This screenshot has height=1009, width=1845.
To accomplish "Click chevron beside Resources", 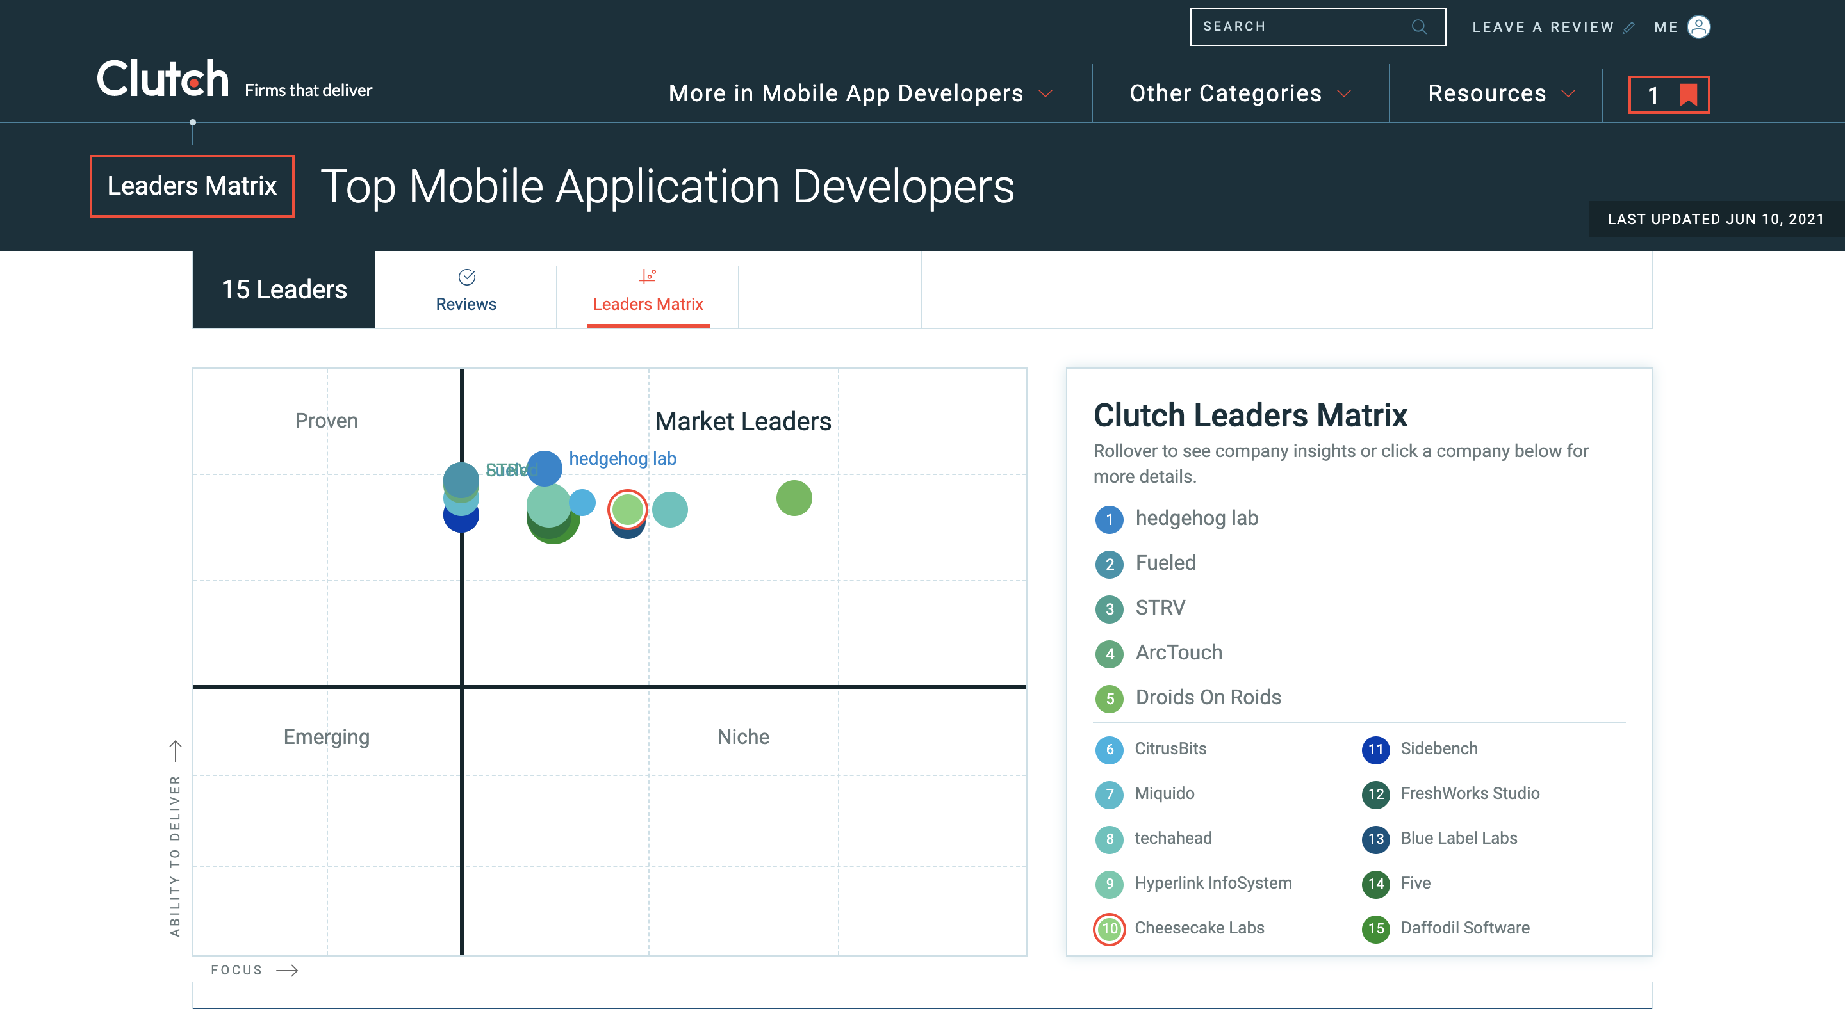I will point(1568,93).
